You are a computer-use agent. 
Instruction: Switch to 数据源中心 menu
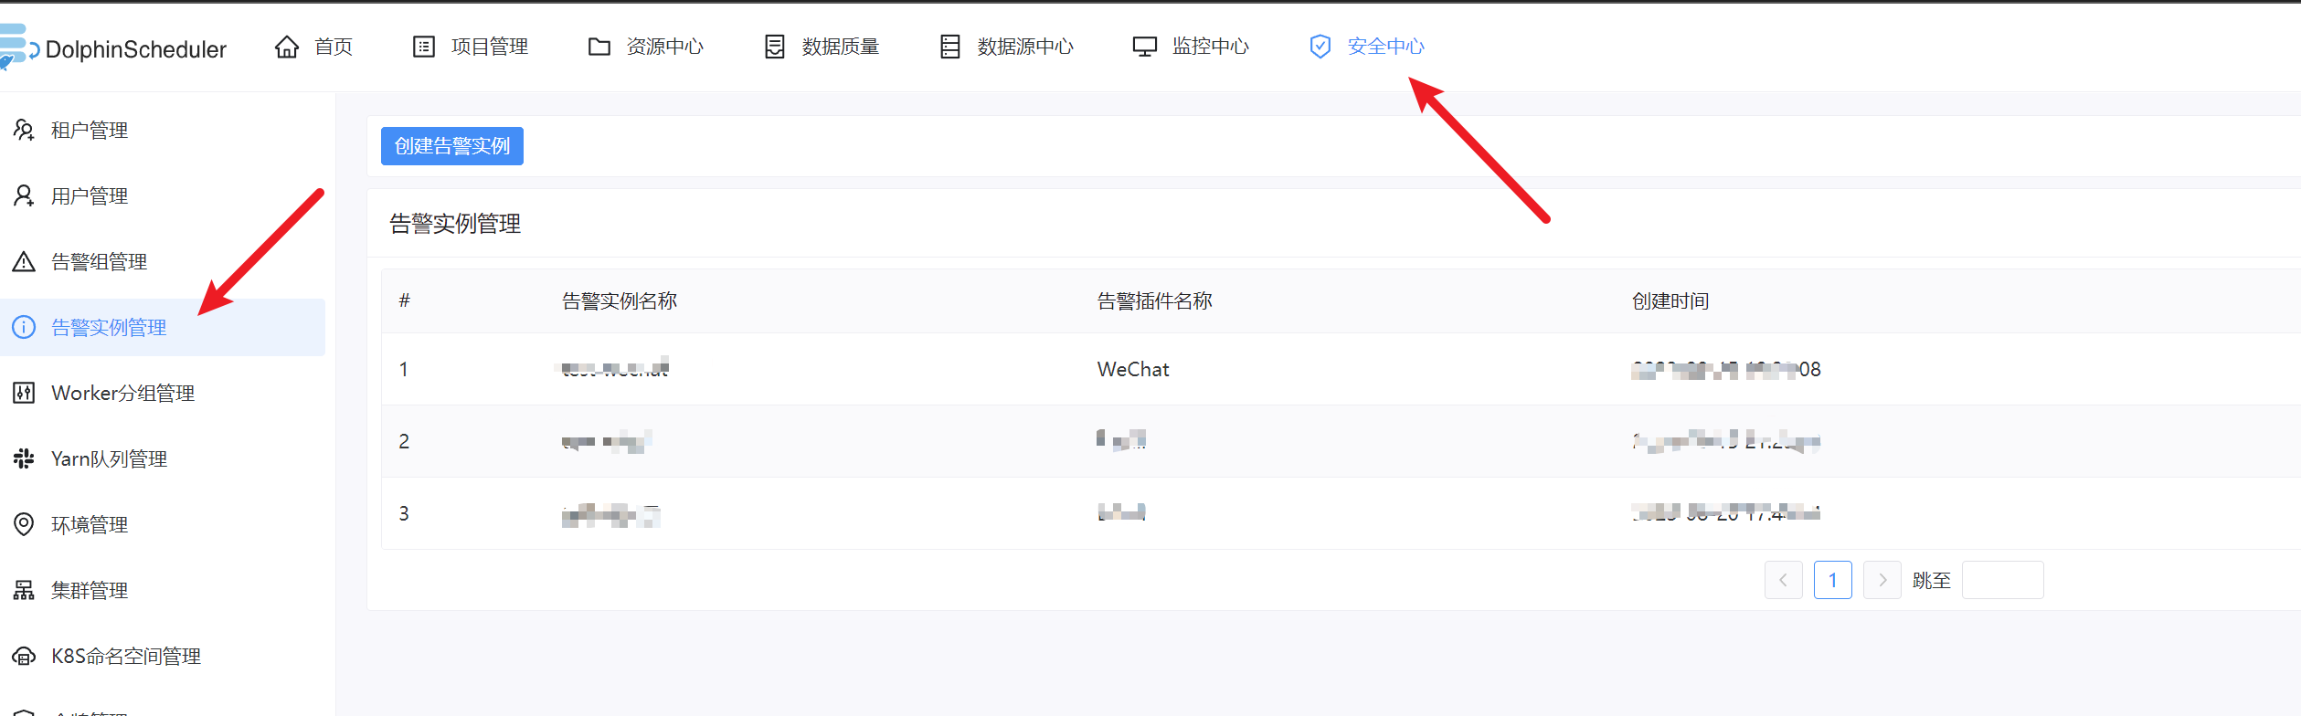point(1025,47)
